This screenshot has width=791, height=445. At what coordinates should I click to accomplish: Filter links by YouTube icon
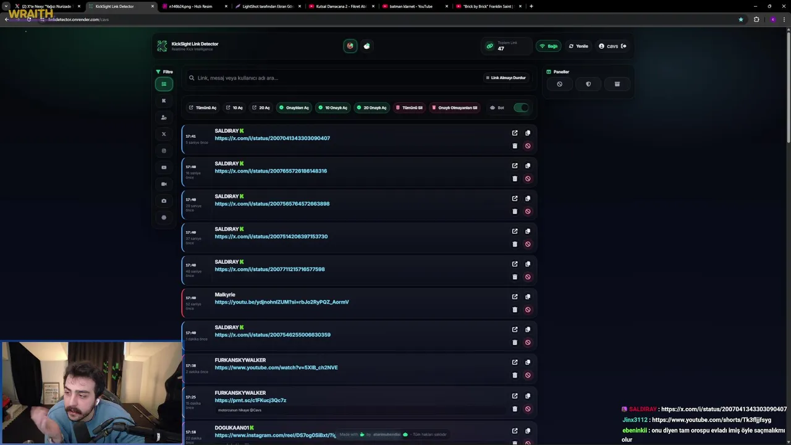coord(164,167)
